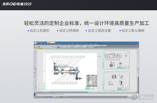Select the lower-right parts drawing sheet
157x103 pixels.
coord(116,81)
